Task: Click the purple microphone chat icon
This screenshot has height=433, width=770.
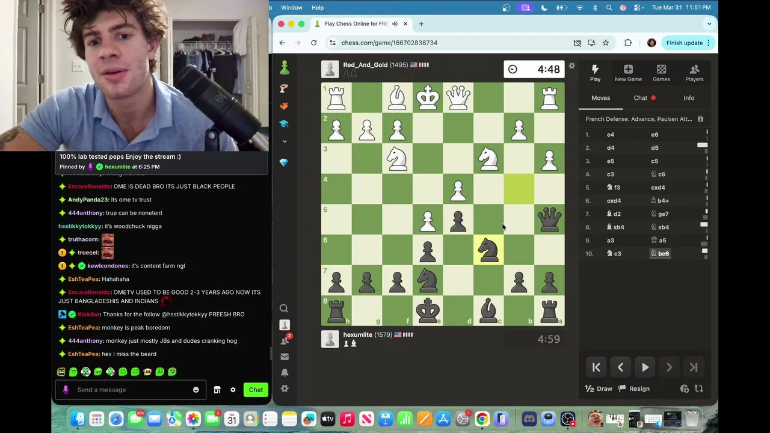Action: [x=66, y=390]
